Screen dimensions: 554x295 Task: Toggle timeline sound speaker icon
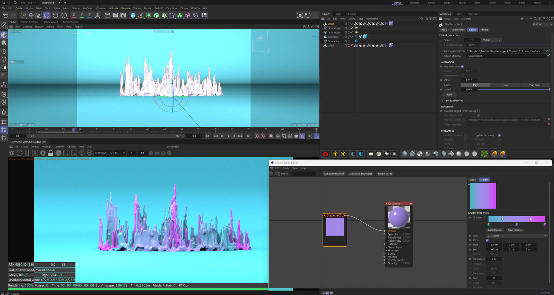[310, 136]
